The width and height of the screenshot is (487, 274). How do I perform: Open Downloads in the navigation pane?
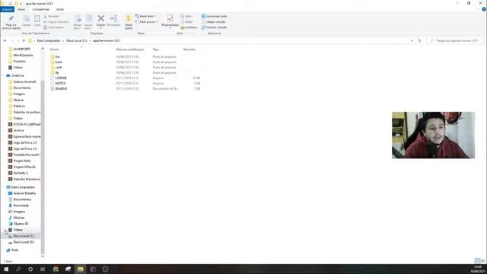[x=21, y=205]
